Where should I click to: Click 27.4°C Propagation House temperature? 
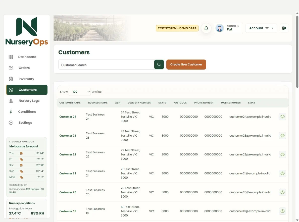(x=15, y=213)
